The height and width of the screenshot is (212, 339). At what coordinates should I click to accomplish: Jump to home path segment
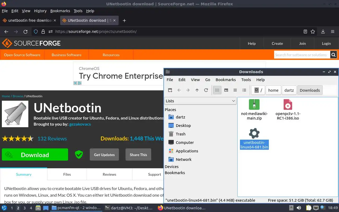click(273, 90)
